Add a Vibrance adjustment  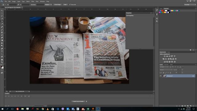pyautogui.click(x=175, y=56)
